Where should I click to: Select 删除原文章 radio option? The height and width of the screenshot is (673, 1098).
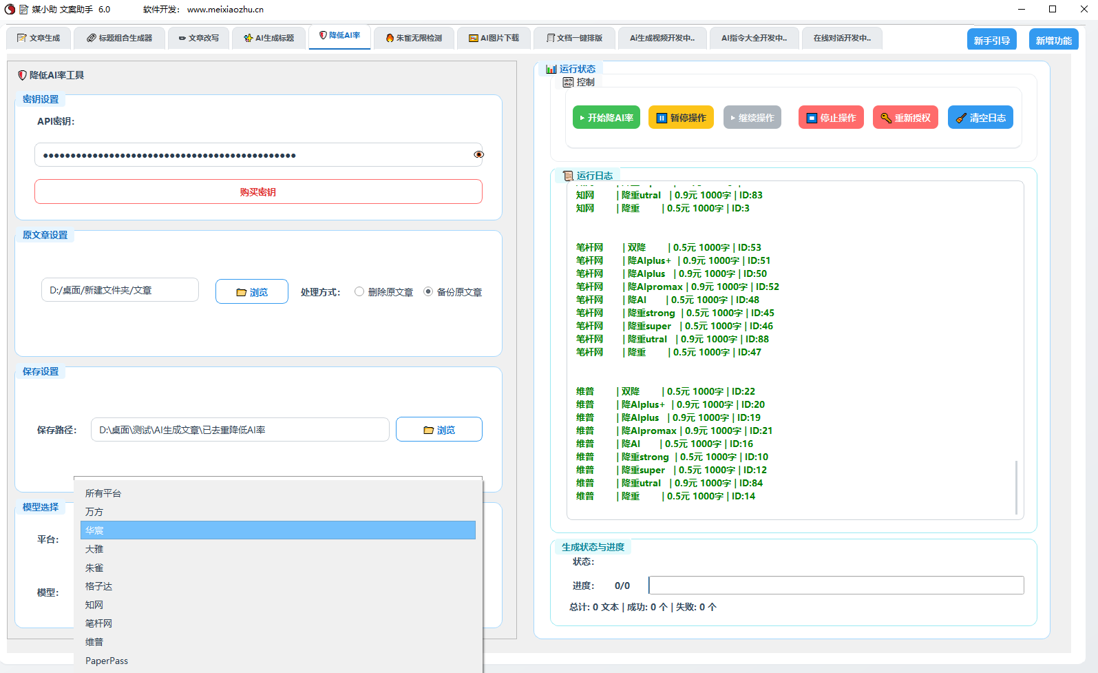click(x=359, y=292)
